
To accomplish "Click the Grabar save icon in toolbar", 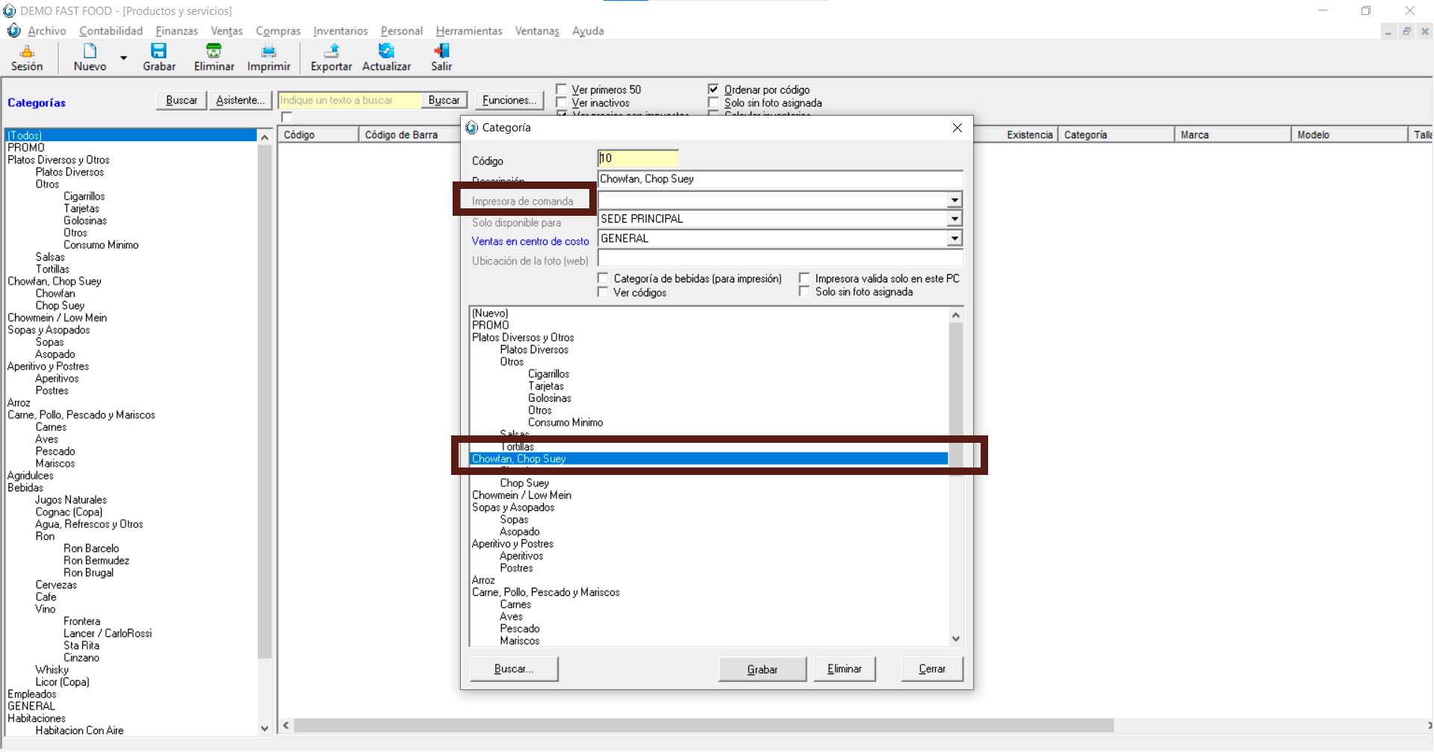I will pyautogui.click(x=158, y=52).
